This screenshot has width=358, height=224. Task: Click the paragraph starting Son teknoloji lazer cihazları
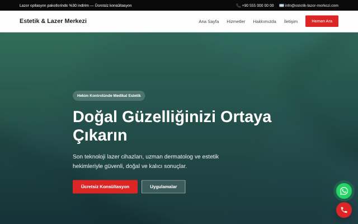(x=145, y=161)
